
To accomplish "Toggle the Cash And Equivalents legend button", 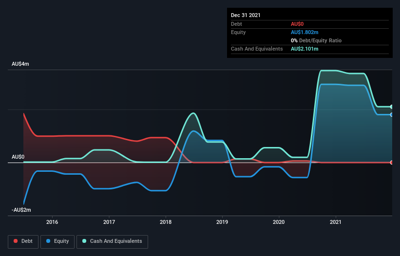I will point(112,241).
